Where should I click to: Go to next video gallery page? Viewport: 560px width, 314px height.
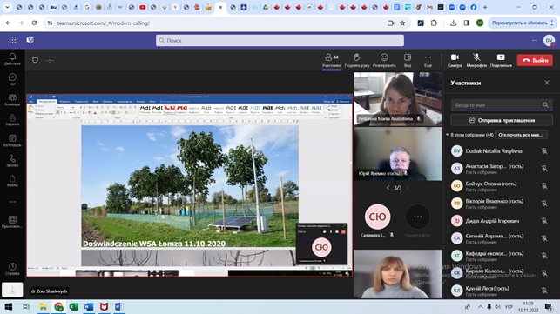pyautogui.click(x=408, y=188)
